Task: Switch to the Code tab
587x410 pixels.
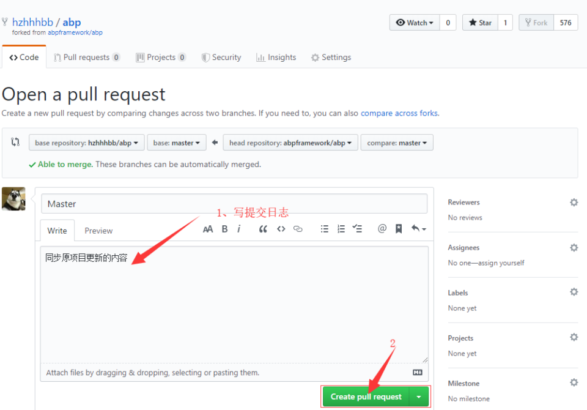Action: 24,58
